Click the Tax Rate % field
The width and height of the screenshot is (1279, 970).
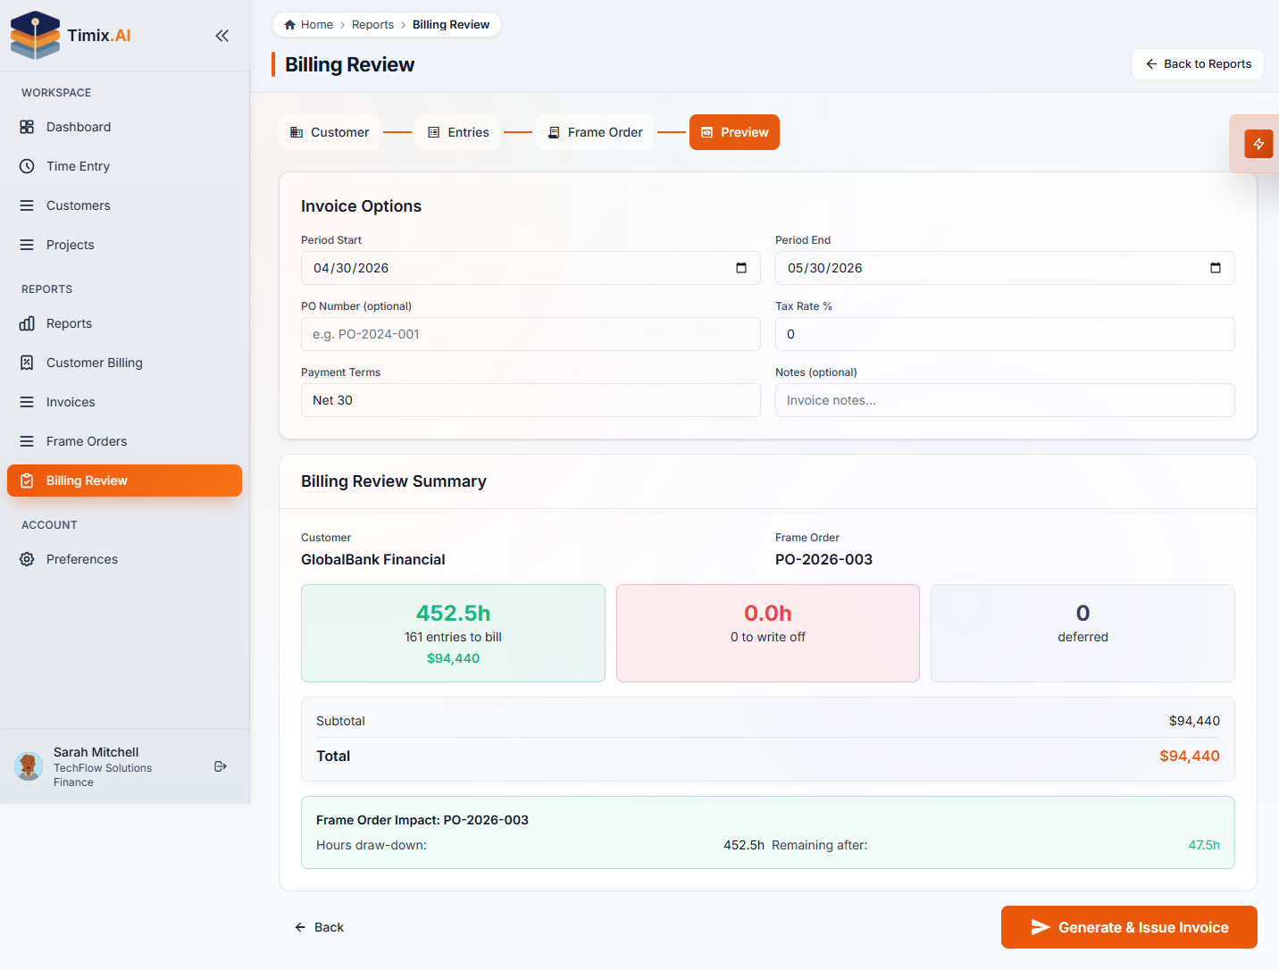click(1005, 334)
